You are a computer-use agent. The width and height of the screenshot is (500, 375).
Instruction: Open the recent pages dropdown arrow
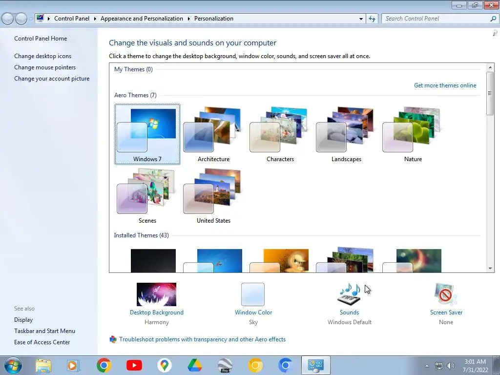click(x=31, y=19)
